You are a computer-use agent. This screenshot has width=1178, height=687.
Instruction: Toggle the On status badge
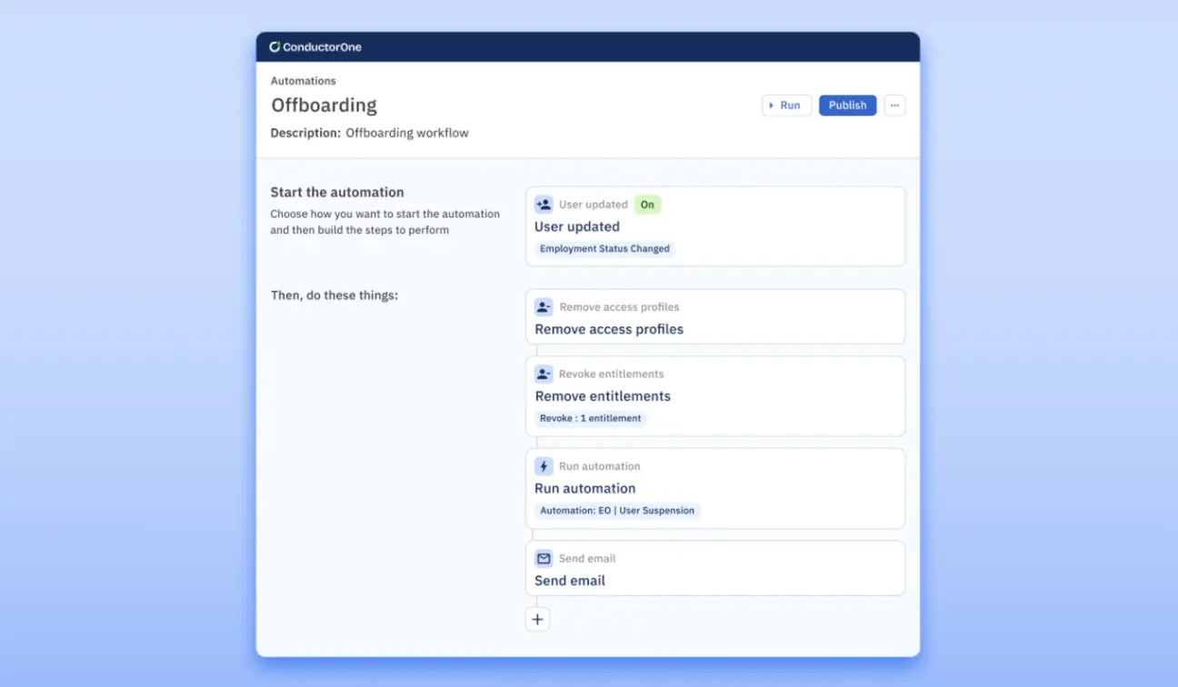tap(647, 204)
